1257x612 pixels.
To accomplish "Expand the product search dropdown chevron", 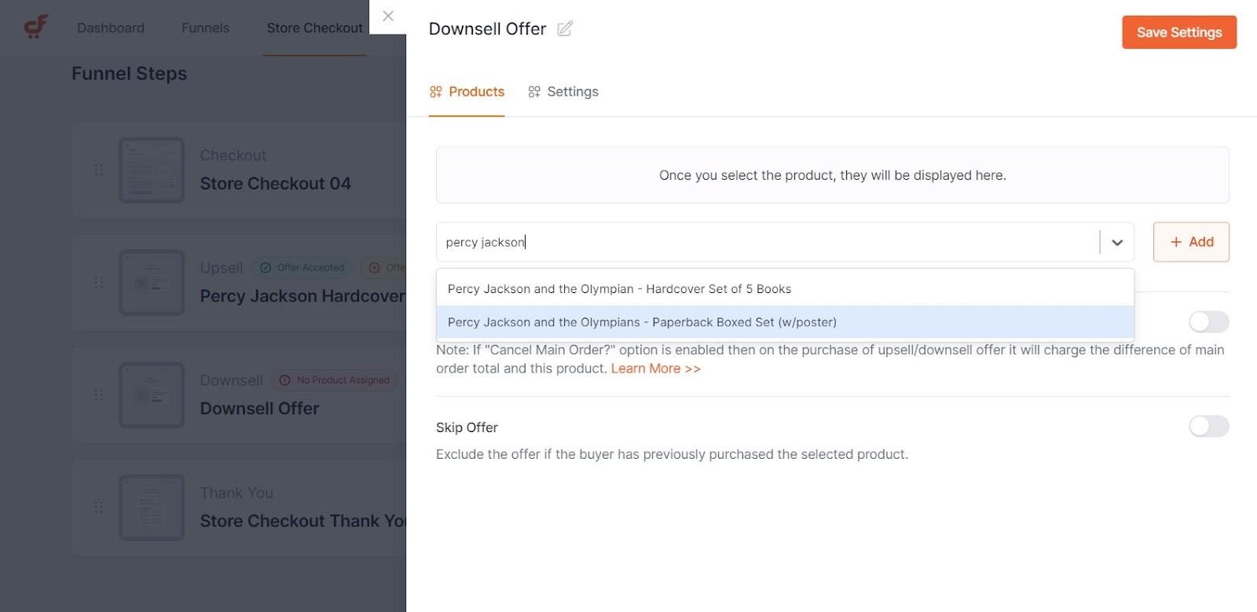I will (1117, 242).
